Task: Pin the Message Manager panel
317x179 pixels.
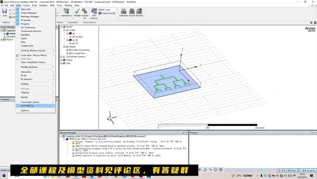Action: coord(183,133)
